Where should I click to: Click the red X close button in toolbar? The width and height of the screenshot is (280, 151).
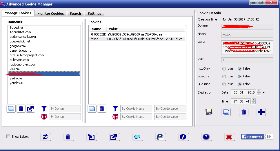coord(230,137)
